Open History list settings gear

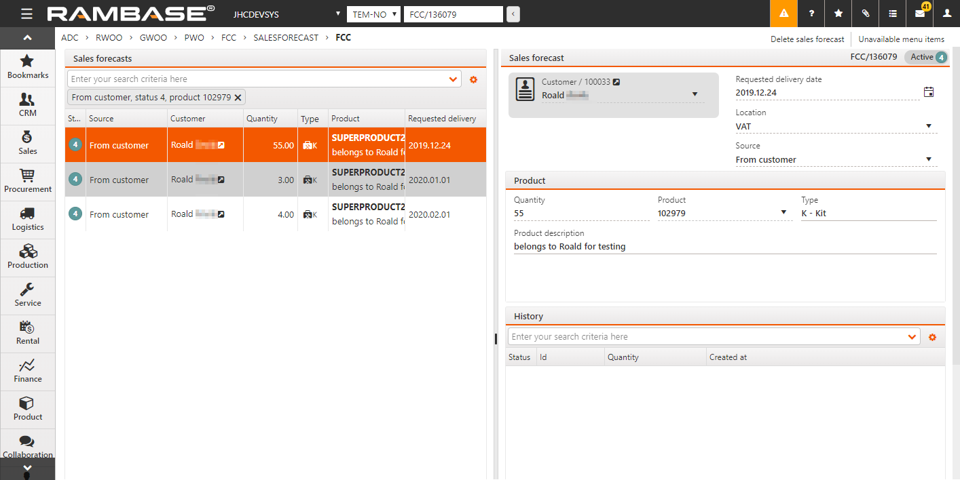[933, 337]
